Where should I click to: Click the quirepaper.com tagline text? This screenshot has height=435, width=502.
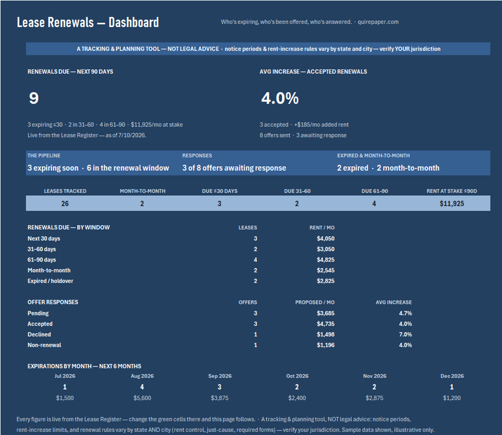coord(309,22)
